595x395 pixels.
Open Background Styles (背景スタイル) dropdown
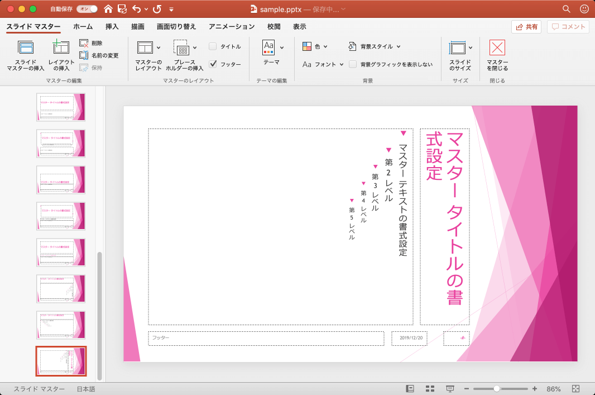(375, 46)
